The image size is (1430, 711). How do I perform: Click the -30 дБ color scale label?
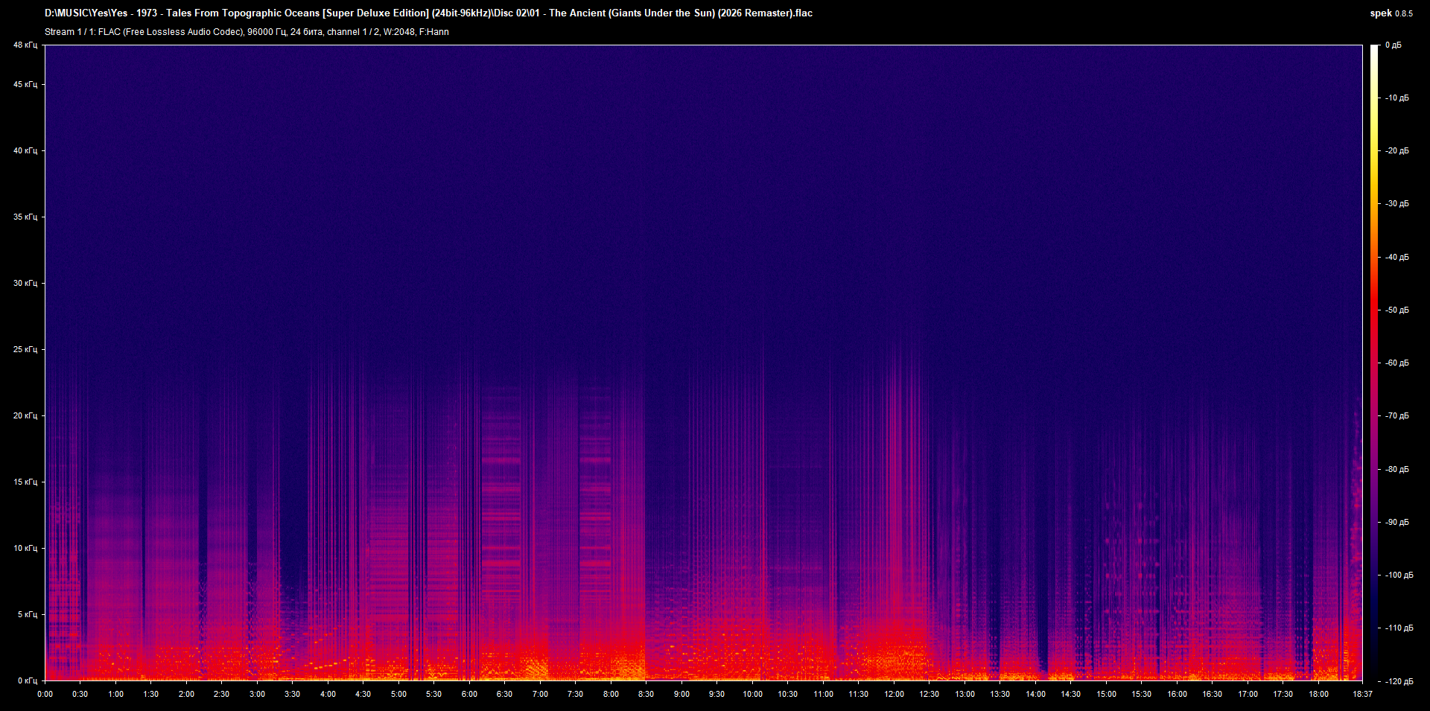(x=1396, y=203)
